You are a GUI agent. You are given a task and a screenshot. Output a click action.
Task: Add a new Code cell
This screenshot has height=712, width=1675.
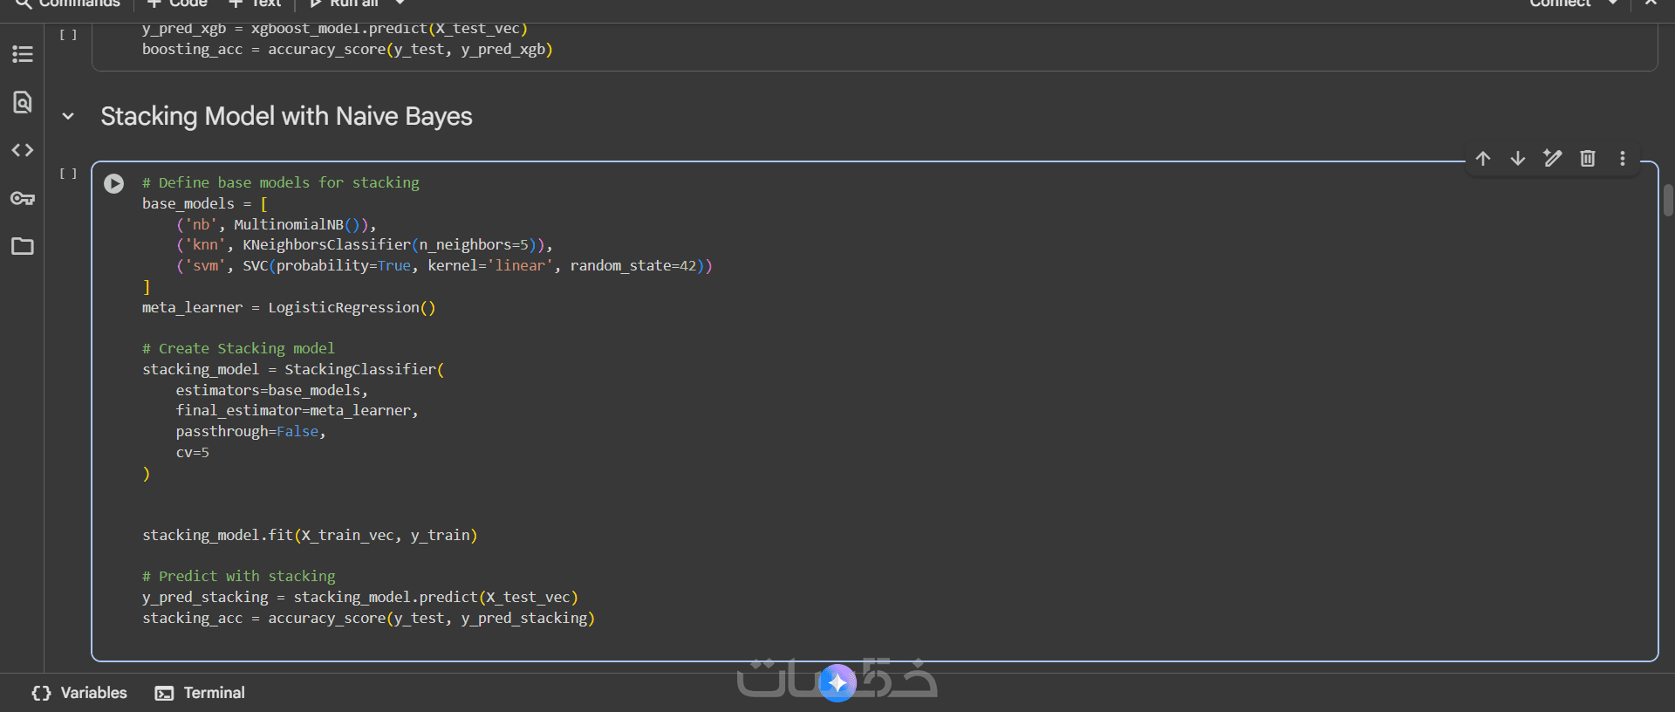177,3
